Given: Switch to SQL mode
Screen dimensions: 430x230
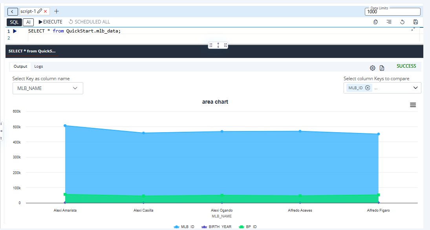Looking at the screenshot, I should [14, 22].
